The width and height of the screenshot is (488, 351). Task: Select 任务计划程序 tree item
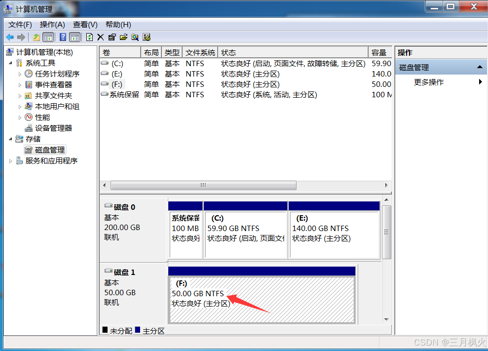[x=57, y=74]
